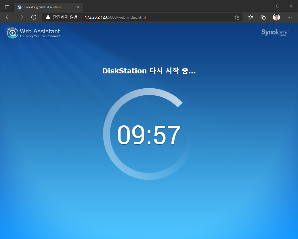Close the Synology Web Assistant tab

coord(78,7)
